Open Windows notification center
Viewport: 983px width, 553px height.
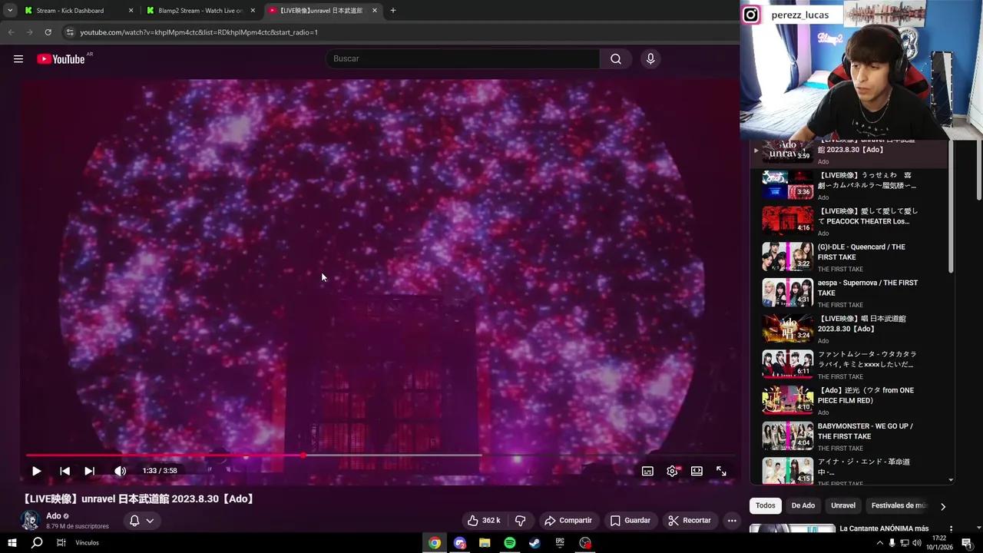pos(969,543)
